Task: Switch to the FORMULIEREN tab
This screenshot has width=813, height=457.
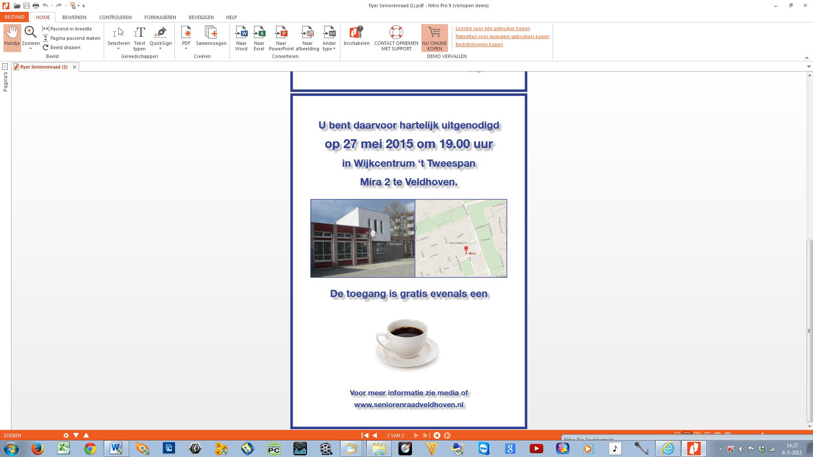Action: pos(160,17)
